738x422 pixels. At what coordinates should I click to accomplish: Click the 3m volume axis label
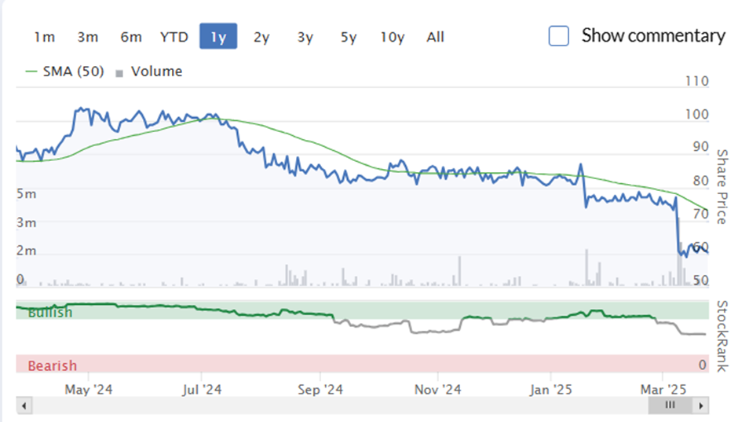coord(27,222)
